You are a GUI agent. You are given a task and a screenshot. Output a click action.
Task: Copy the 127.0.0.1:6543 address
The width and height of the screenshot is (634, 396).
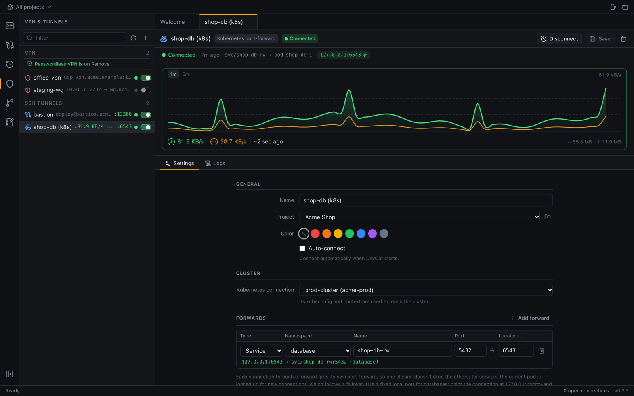click(365, 55)
